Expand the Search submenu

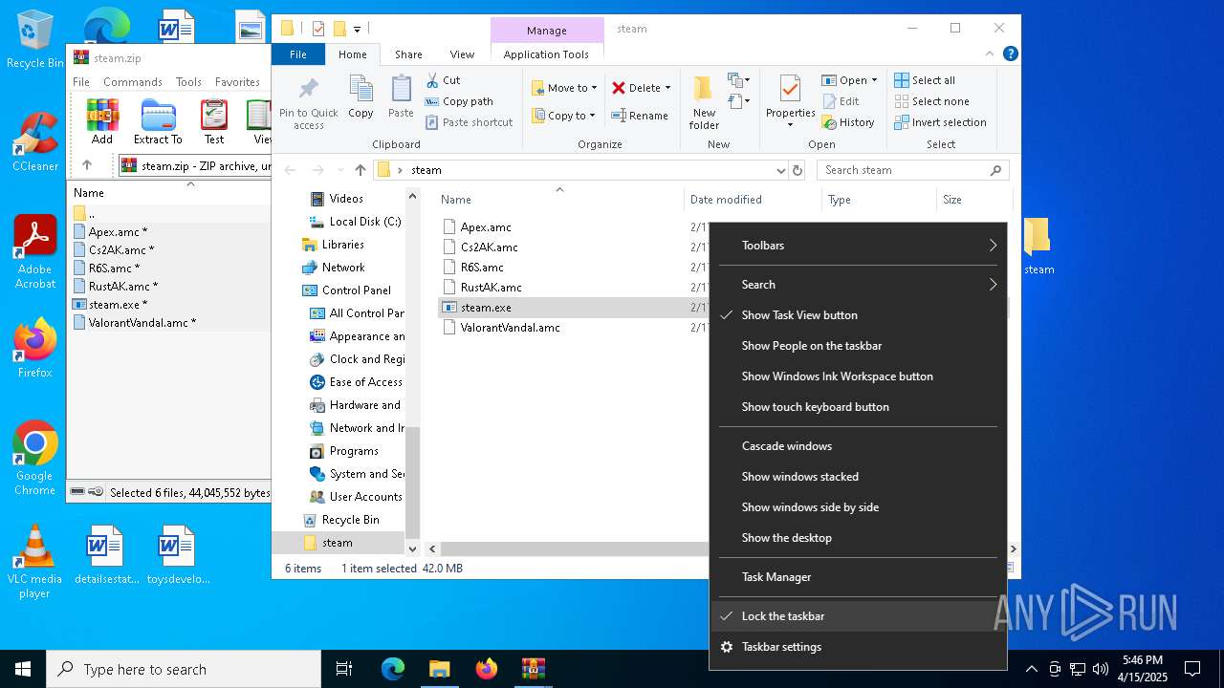point(858,285)
